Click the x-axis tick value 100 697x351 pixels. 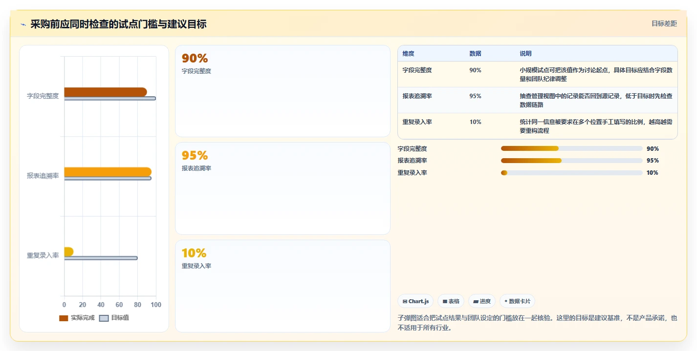coord(156,305)
